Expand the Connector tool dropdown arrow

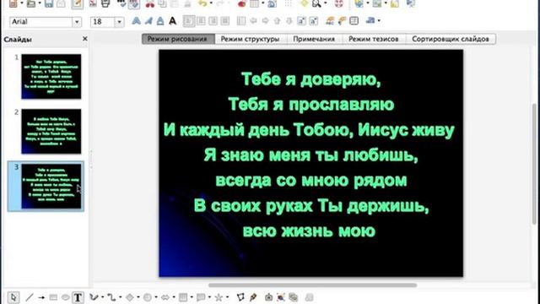pos(120,297)
